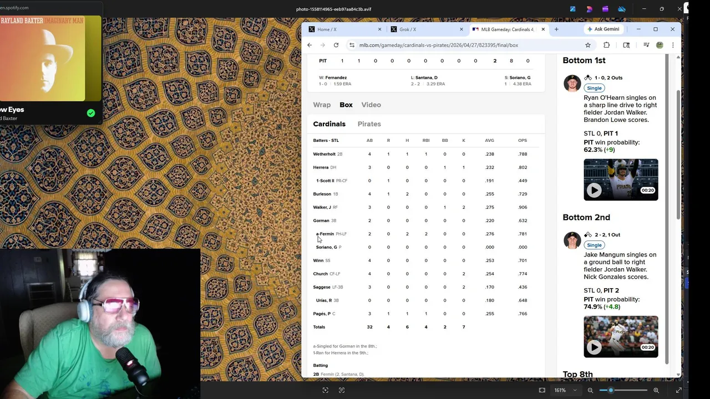Open Wetherholt player link
Image resolution: width=710 pixels, height=399 pixels.
tap(324, 154)
